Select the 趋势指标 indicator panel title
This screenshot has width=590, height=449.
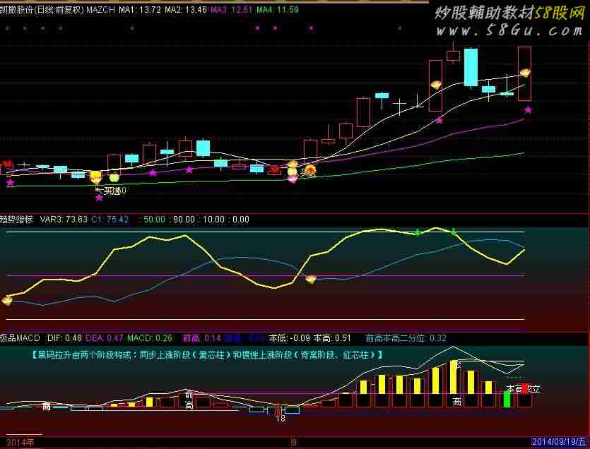pos(17,220)
